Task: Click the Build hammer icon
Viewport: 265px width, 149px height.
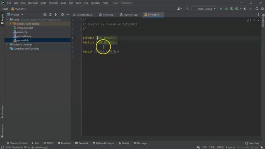Action: click(187, 9)
